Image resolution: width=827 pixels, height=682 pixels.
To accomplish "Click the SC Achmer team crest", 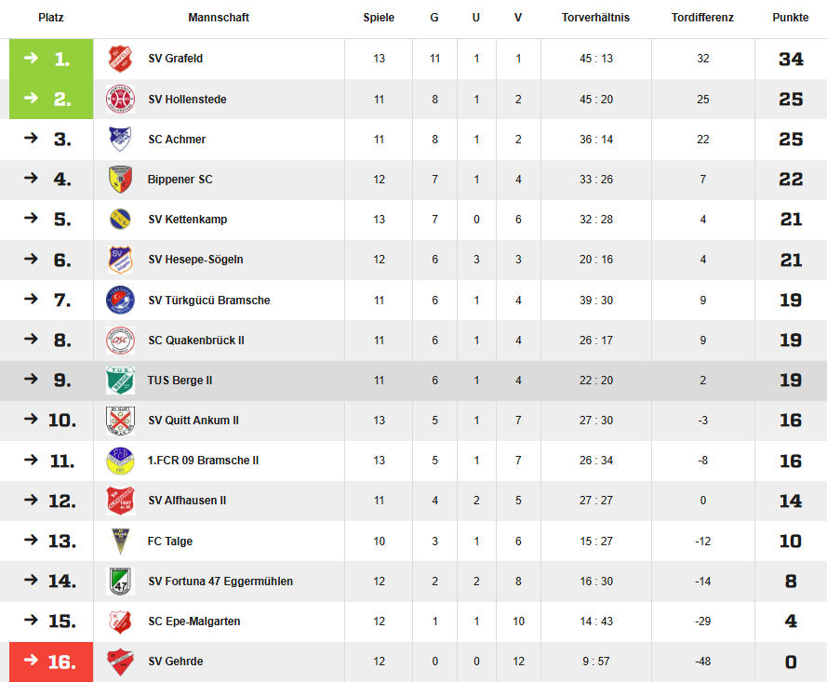I will pos(120,140).
